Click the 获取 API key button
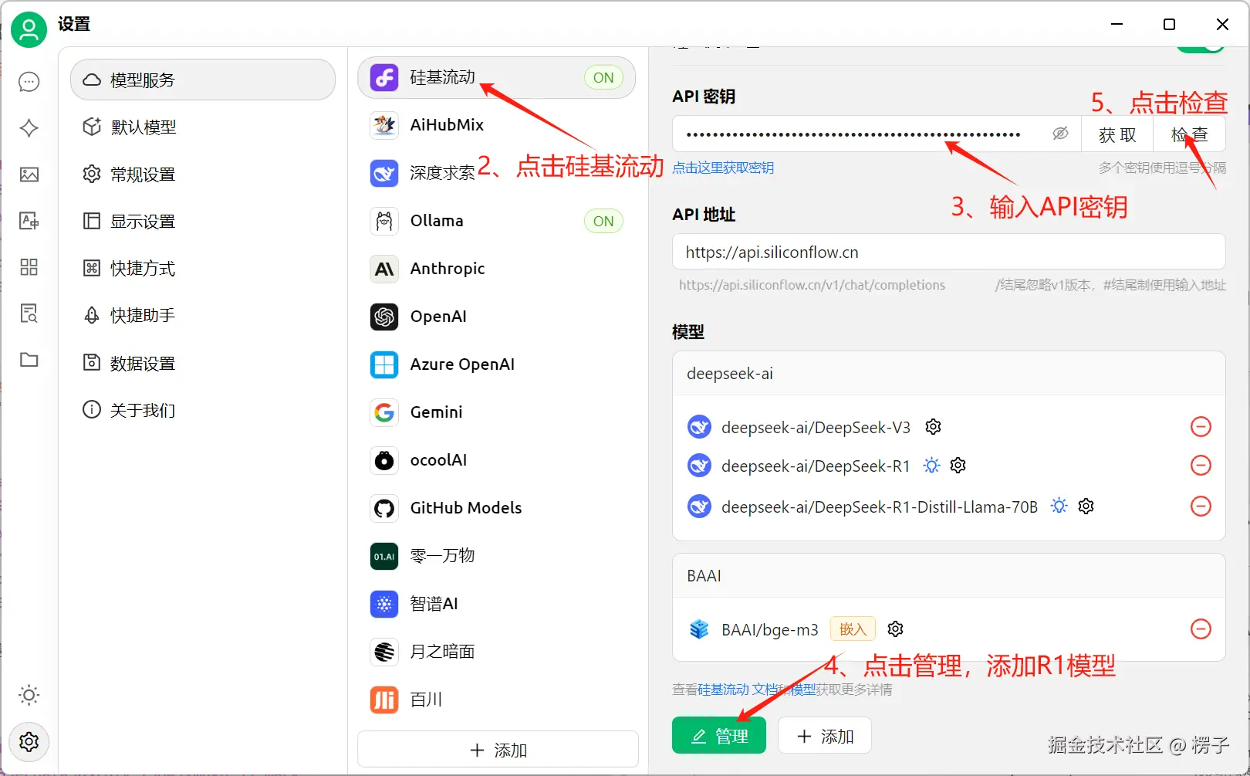Image resolution: width=1250 pixels, height=776 pixels. (1117, 134)
